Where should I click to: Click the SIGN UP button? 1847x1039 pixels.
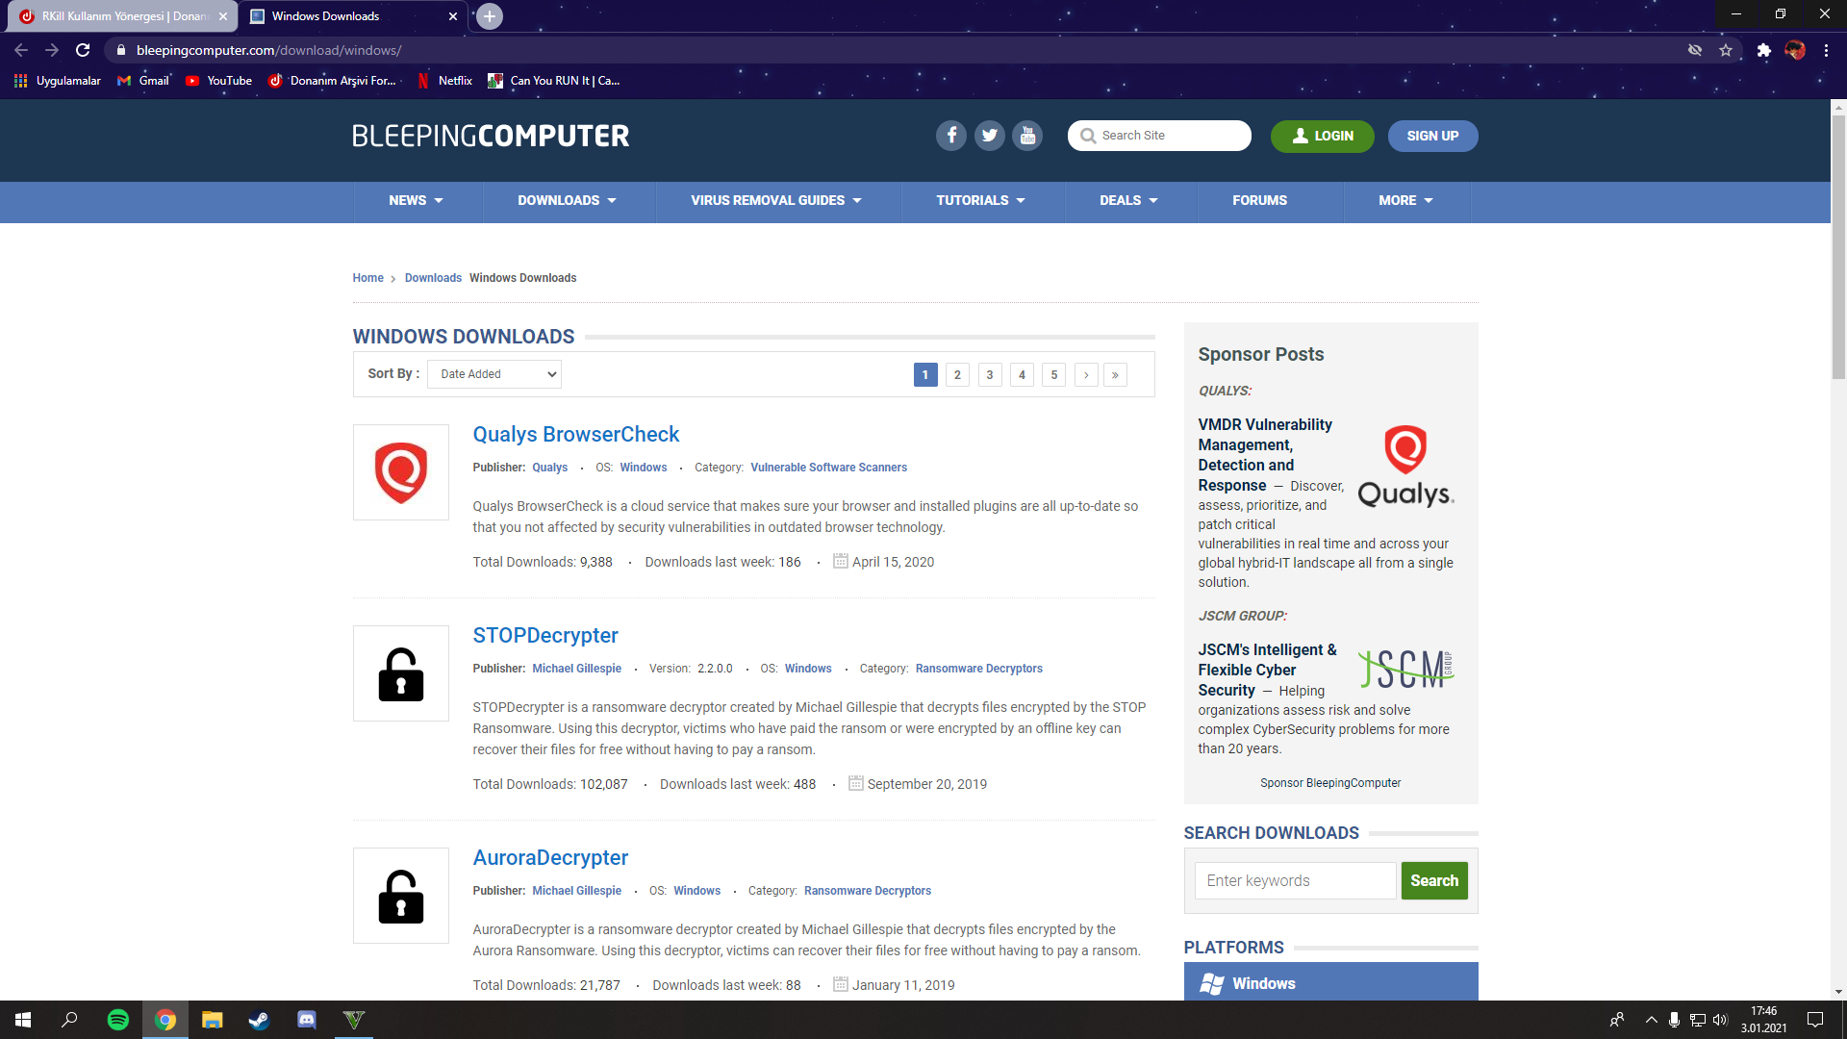pyautogui.click(x=1433, y=136)
